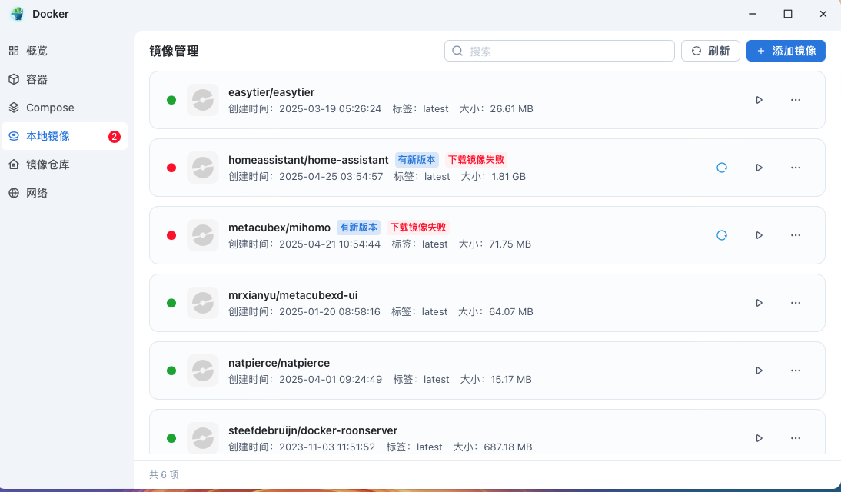The width and height of the screenshot is (841, 492).
Task: Maximize the Docker window
Action: (x=788, y=14)
